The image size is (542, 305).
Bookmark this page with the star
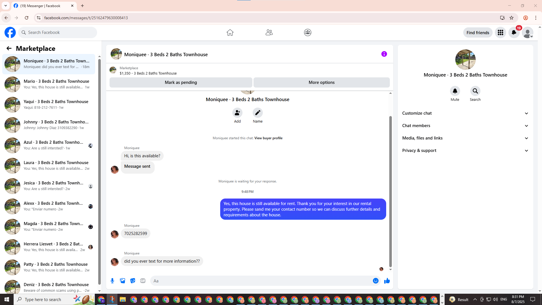(x=512, y=18)
